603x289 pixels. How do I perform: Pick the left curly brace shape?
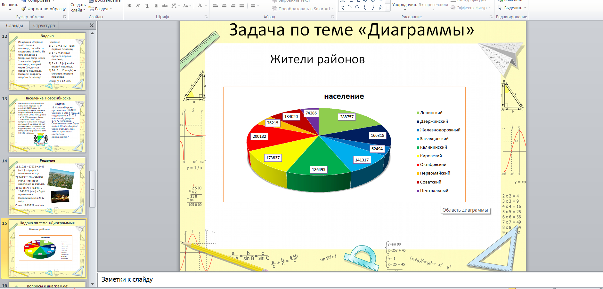(365, 7)
